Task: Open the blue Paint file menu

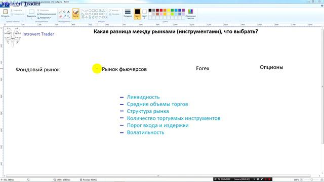Action: coord(5,6)
